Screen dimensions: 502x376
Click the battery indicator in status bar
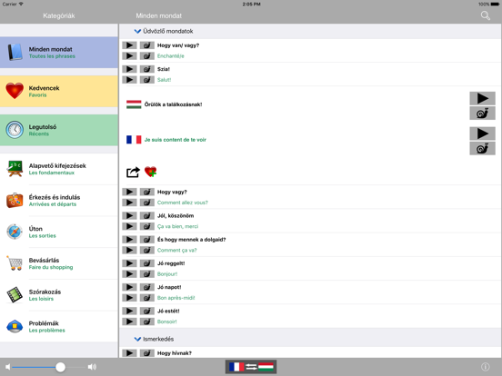click(495, 5)
